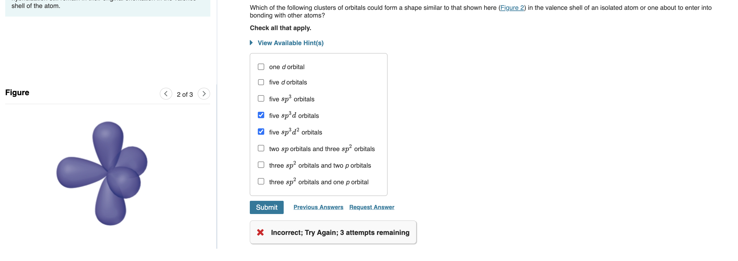
Task: Click the red X incorrect indicator
Action: [261, 232]
